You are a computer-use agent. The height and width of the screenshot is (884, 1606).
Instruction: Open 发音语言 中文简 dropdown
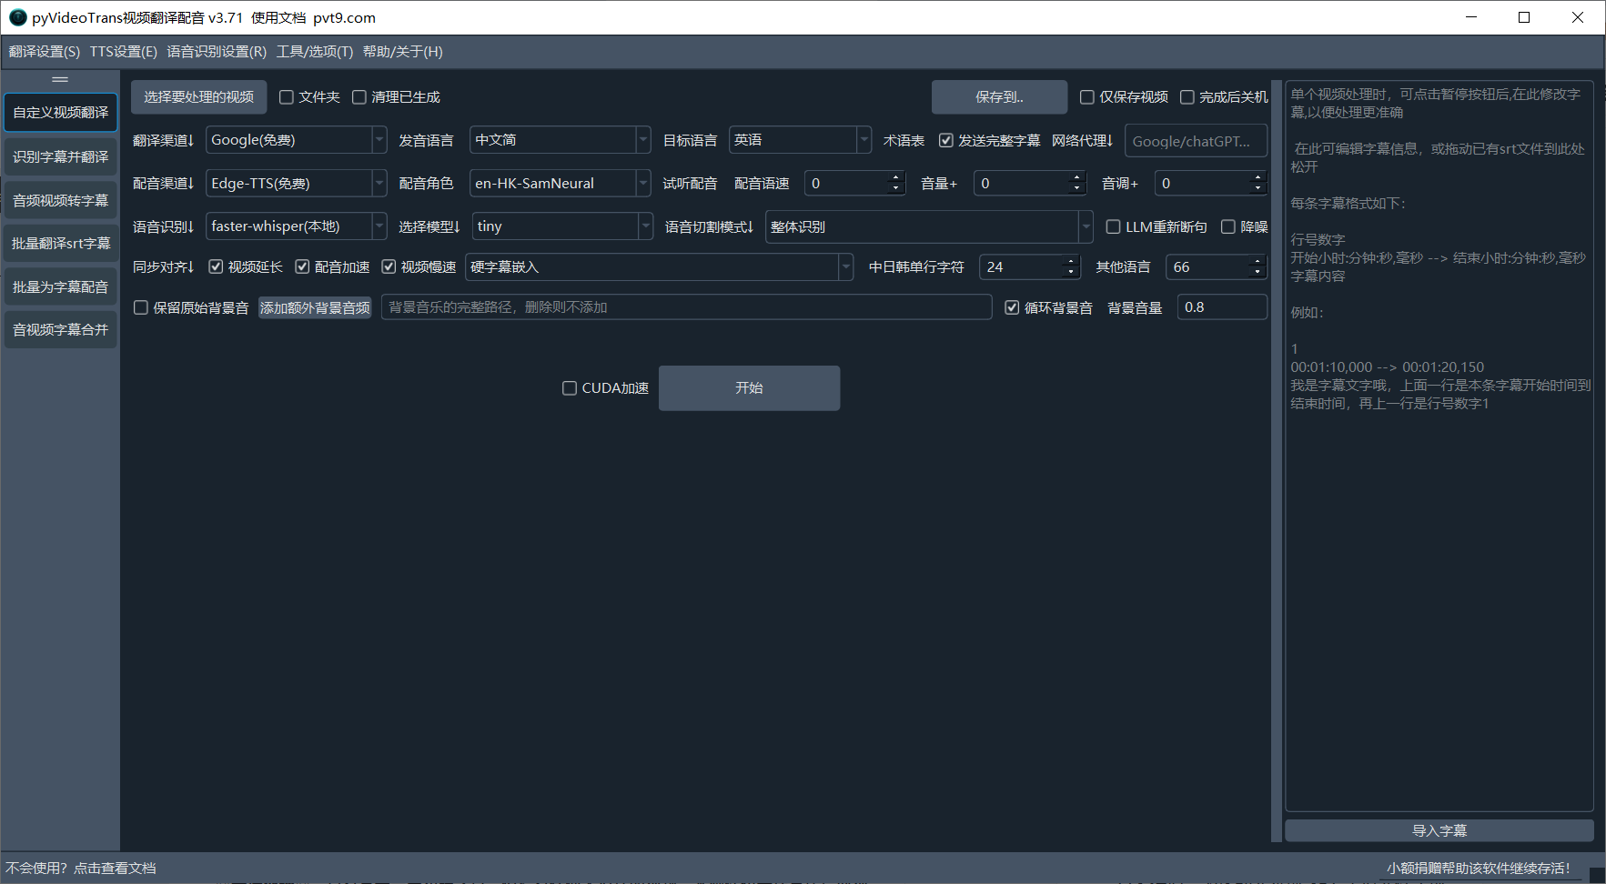[561, 140]
